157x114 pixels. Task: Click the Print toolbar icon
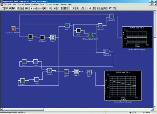pos(18,8)
